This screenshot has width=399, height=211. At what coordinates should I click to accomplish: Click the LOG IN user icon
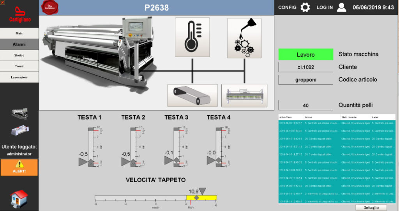pyautogui.click(x=341, y=7)
